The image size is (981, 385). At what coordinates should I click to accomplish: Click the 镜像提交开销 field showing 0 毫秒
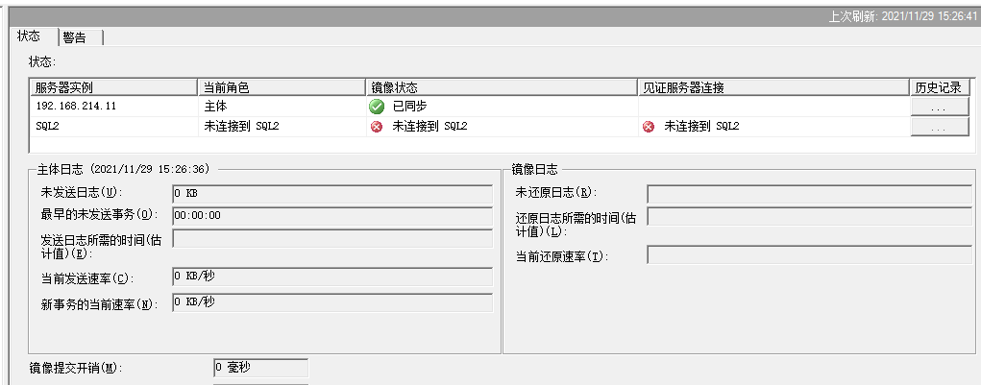pos(260,367)
